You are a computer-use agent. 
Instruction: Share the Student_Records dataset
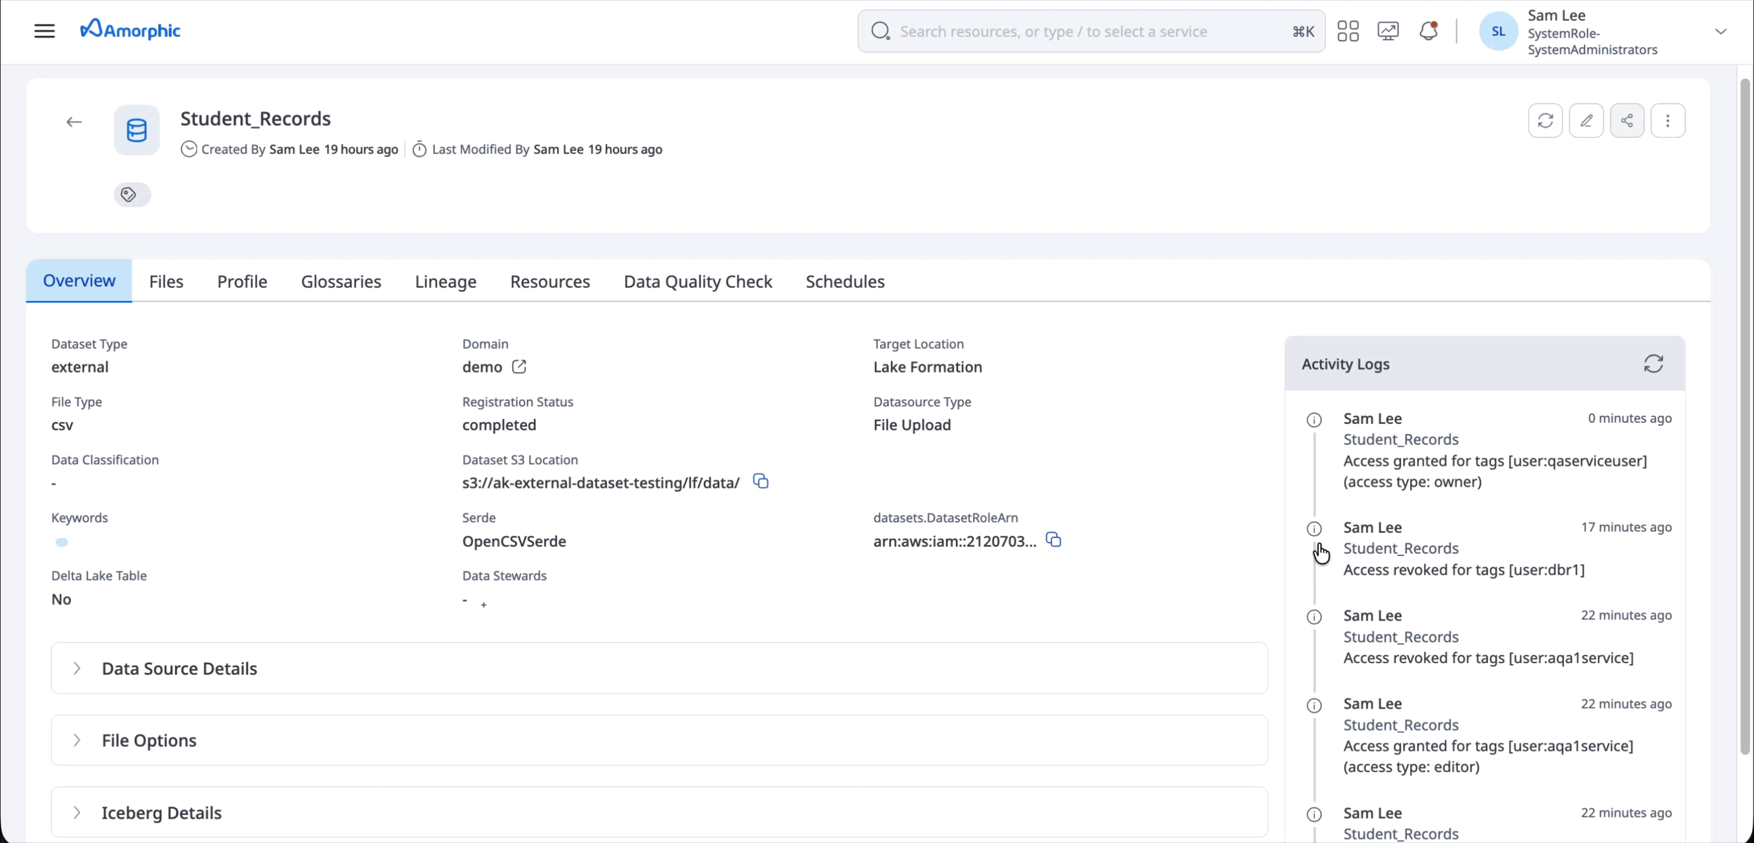pos(1626,121)
